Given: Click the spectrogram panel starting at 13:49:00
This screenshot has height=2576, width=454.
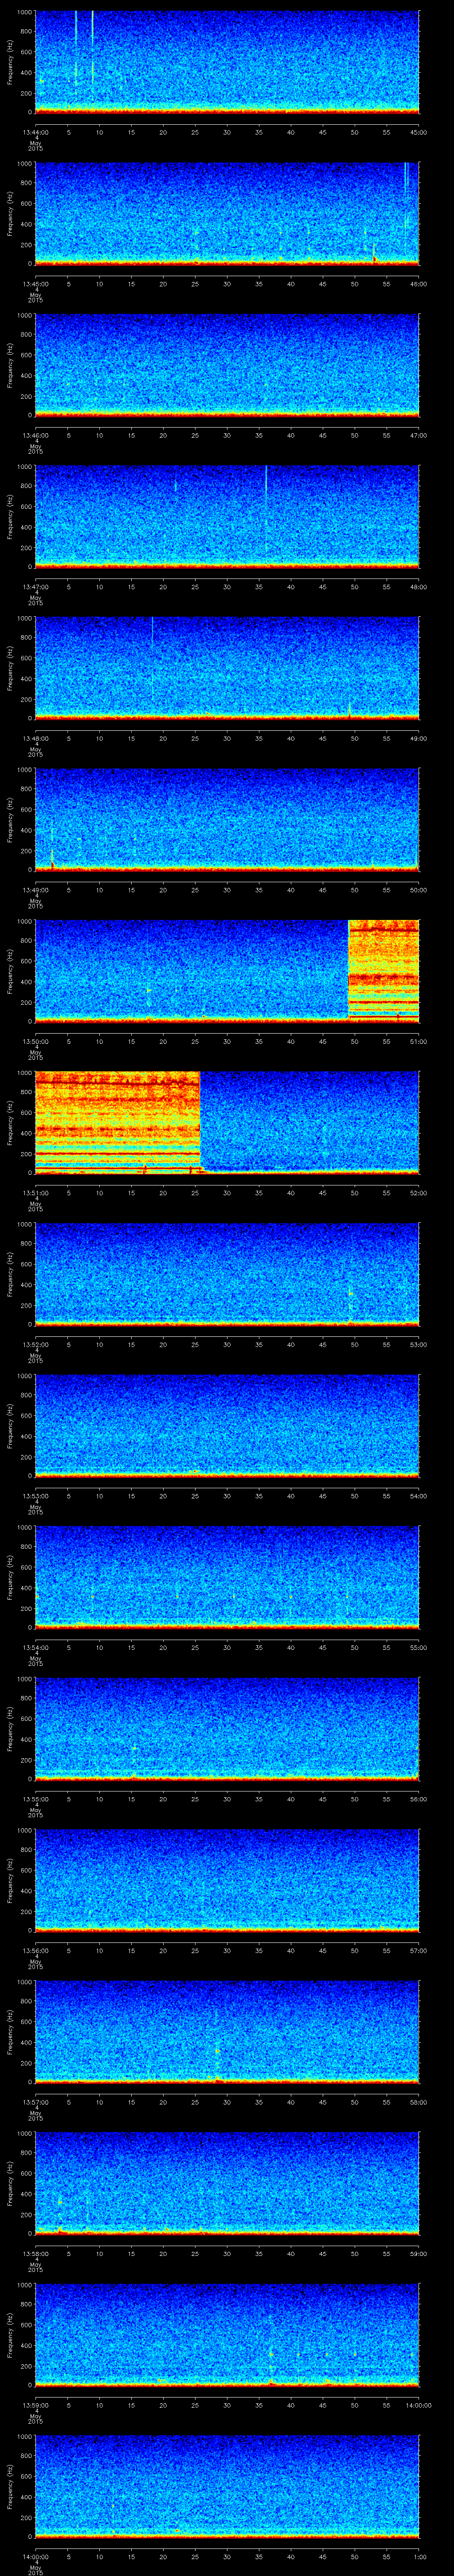Looking at the screenshot, I should 227,818.
